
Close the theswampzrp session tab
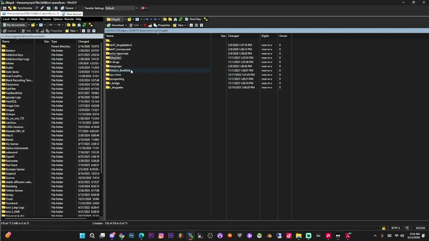pos(58,14)
